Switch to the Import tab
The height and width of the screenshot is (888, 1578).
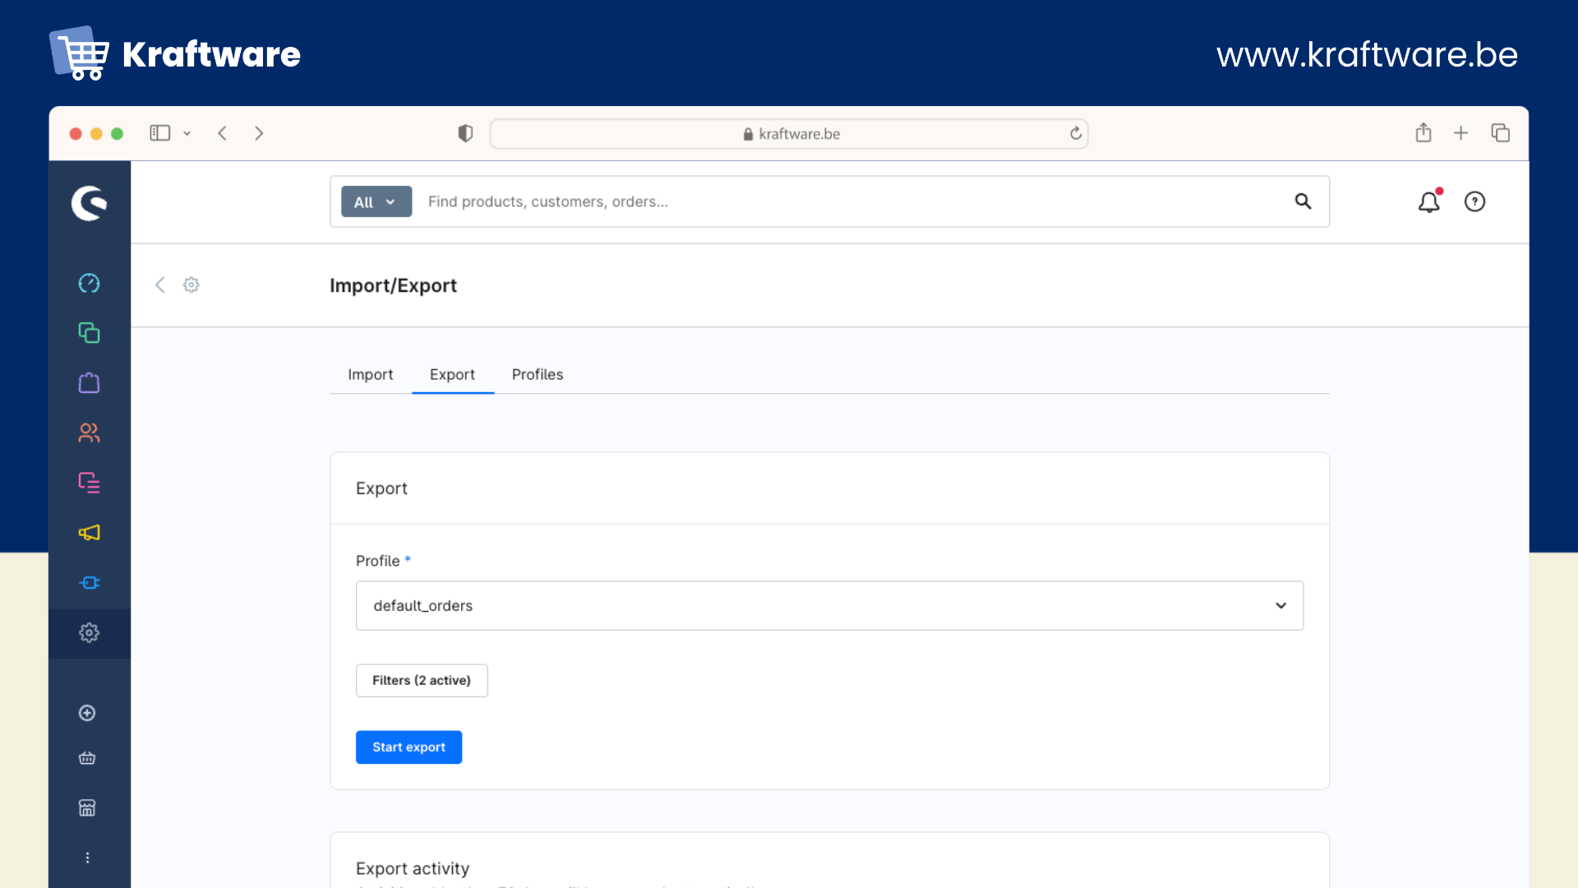370,375
